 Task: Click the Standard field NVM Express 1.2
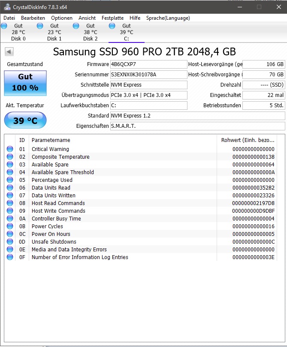pos(198,116)
